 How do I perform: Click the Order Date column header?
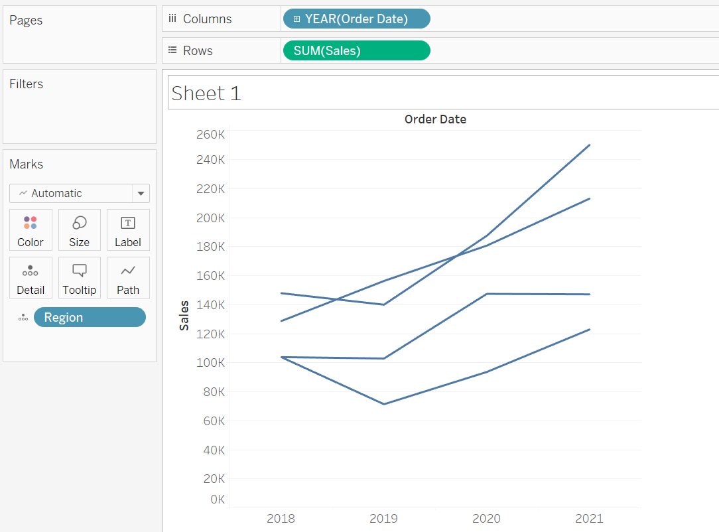click(435, 119)
